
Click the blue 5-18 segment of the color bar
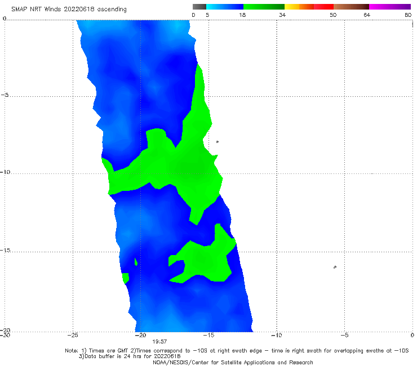tap(225, 7)
